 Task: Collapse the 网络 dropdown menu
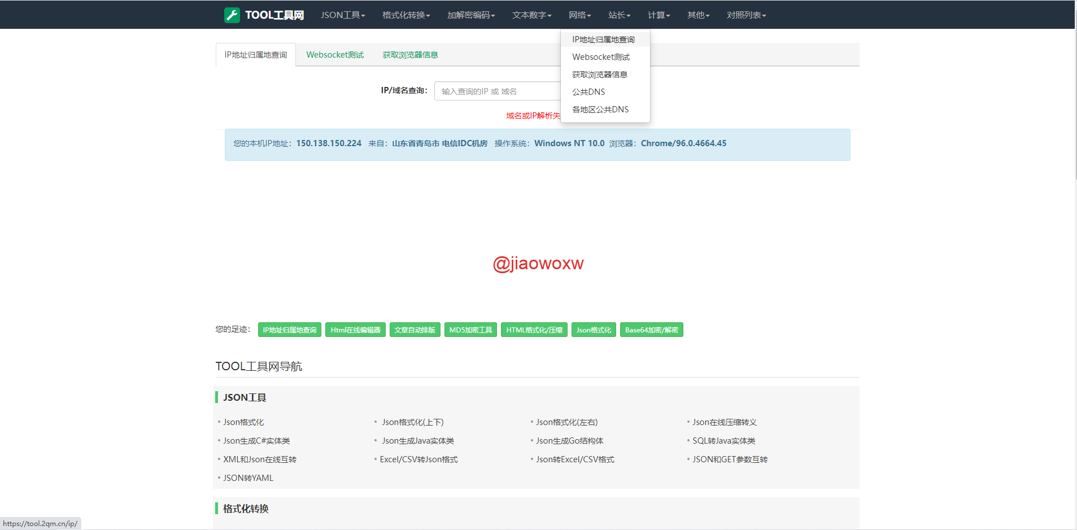[579, 15]
